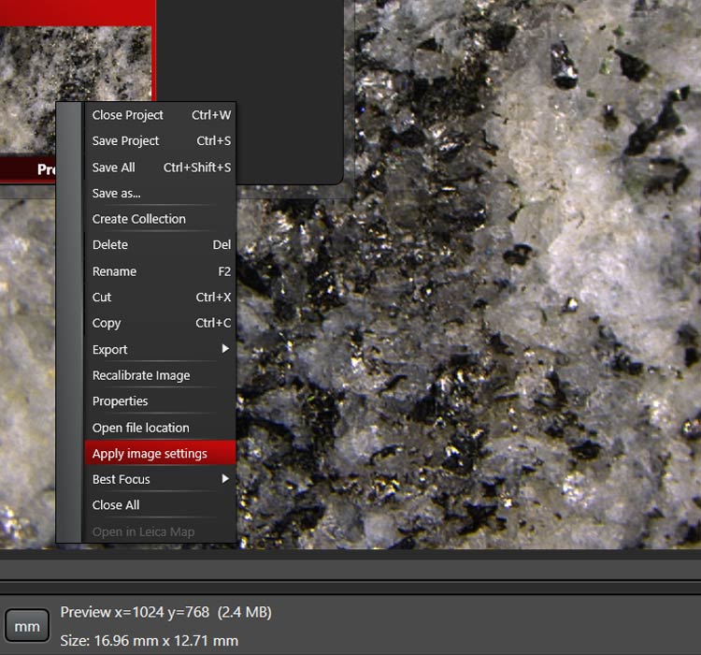701x655 pixels.
Task: Select Create Collection menu item
Action: pyautogui.click(x=139, y=219)
